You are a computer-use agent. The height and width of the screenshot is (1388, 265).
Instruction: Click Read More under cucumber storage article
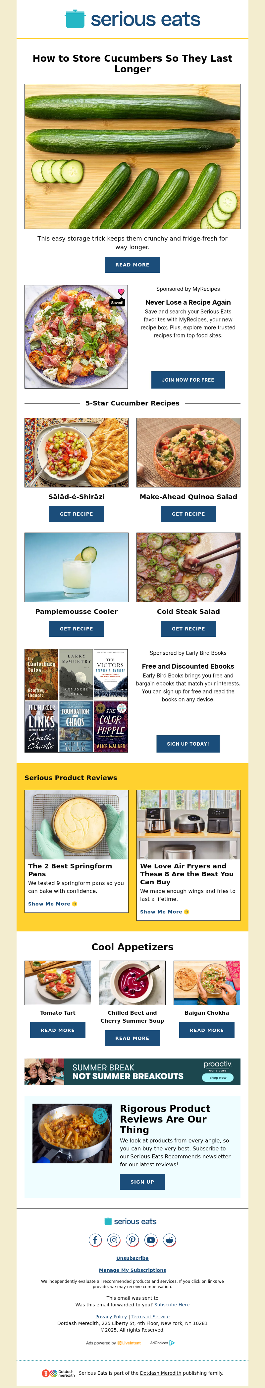coord(132,264)
